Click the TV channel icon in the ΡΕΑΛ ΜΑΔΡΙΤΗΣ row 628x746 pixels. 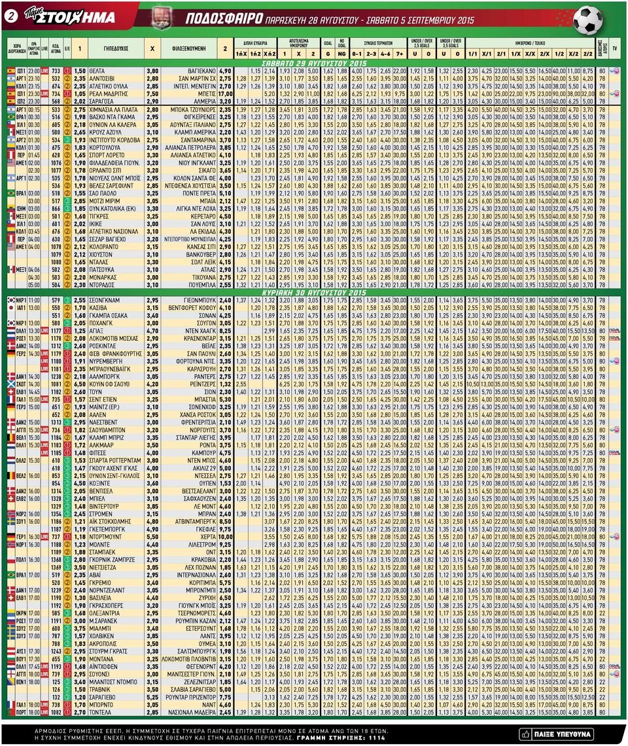point(615,93)
